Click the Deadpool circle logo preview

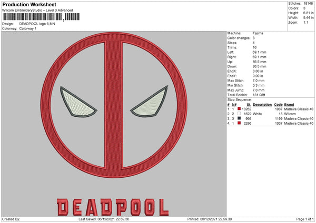pyautogui.click(x=114, y=105)
